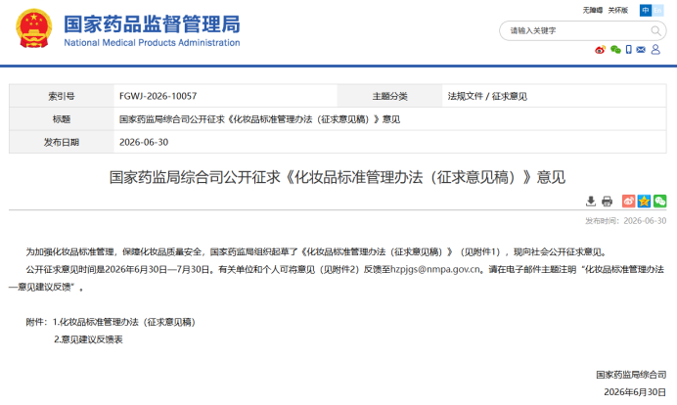This screenshot has height=405, width=677.
Task: Share article via green WeChat icon
Action: tap(659, 201)
